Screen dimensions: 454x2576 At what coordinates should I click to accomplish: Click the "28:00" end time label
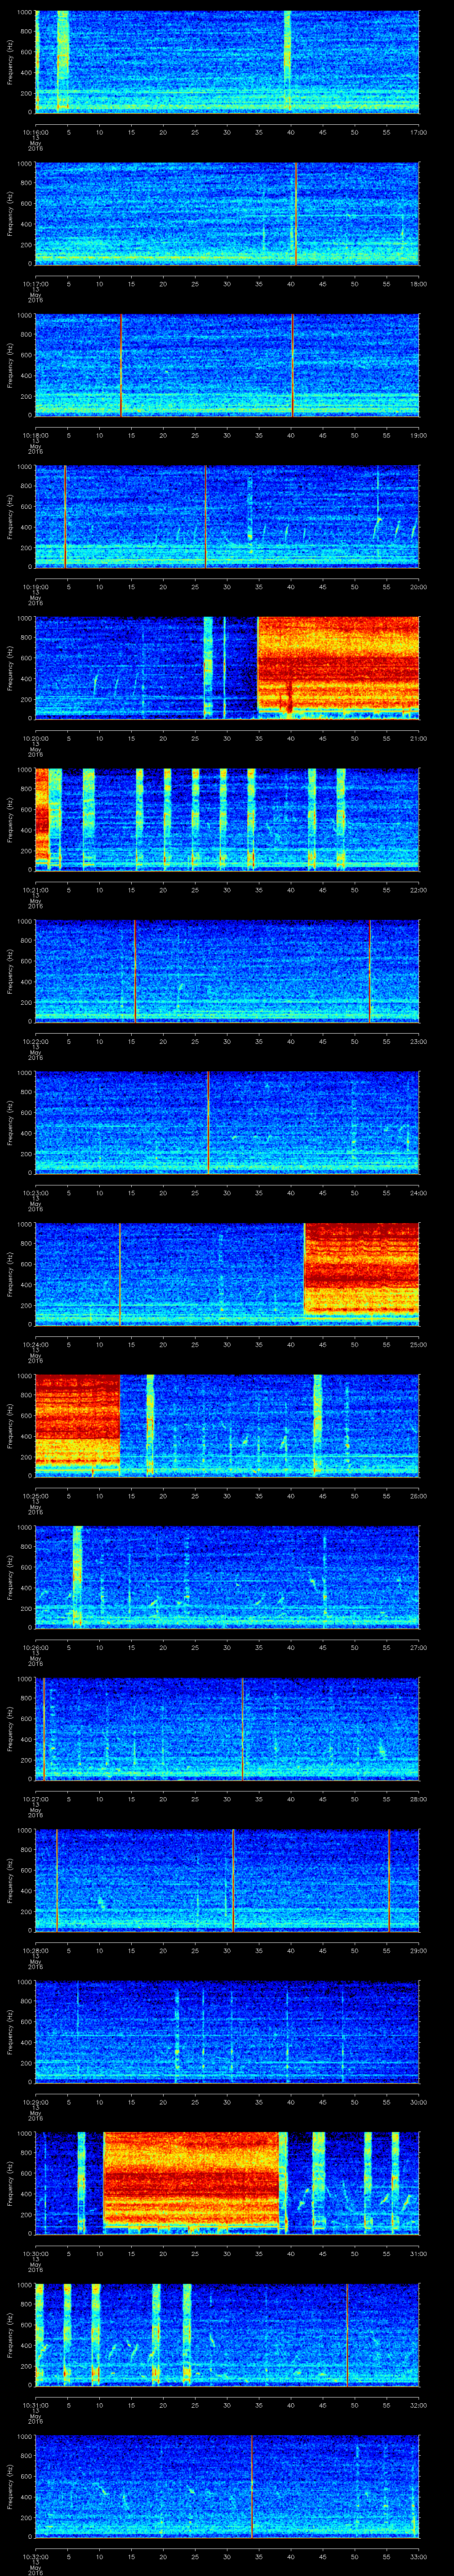coord(418,1799)
